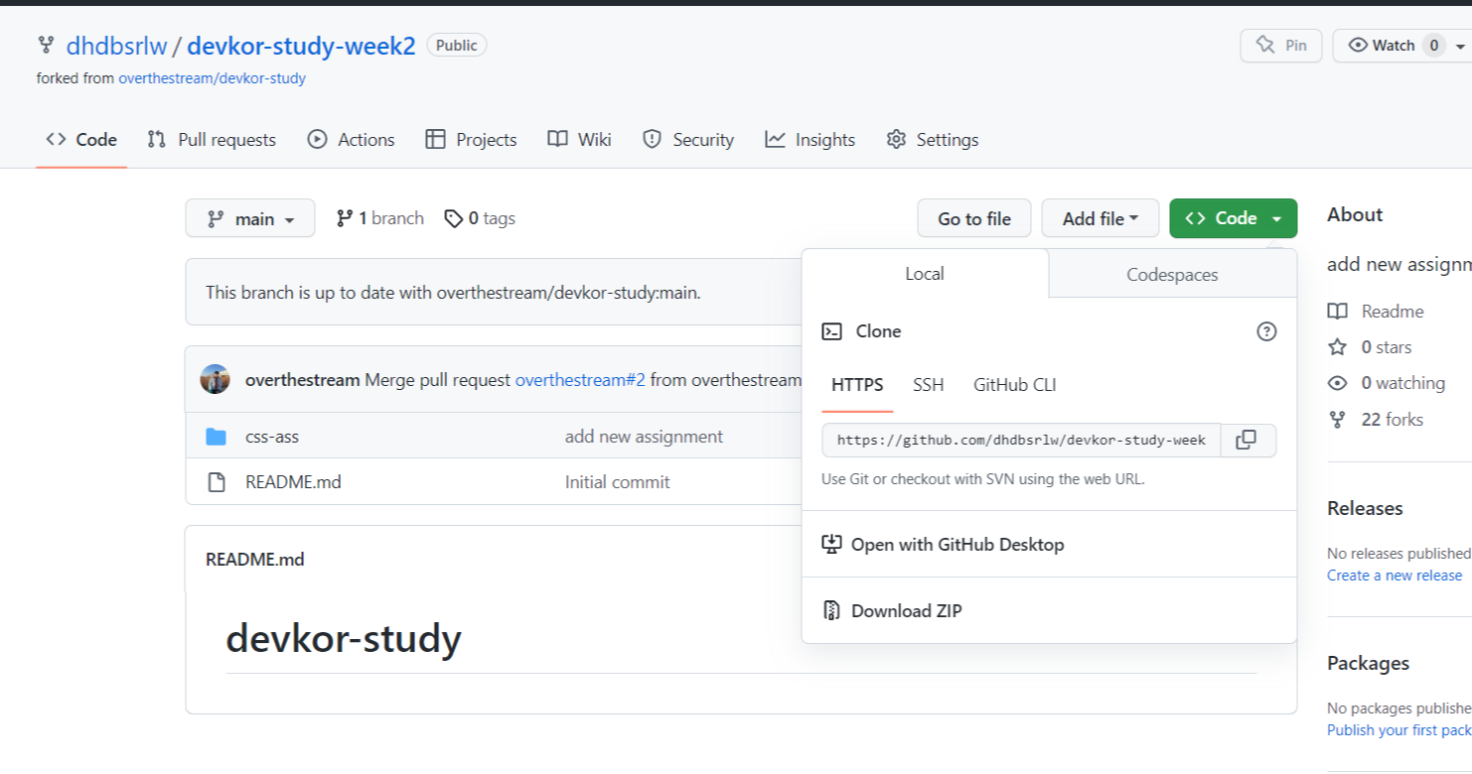Open the overthestream commit author link
Viewport: 1472px width, 774px height.
pyautogui.click(x=303, y=379)
